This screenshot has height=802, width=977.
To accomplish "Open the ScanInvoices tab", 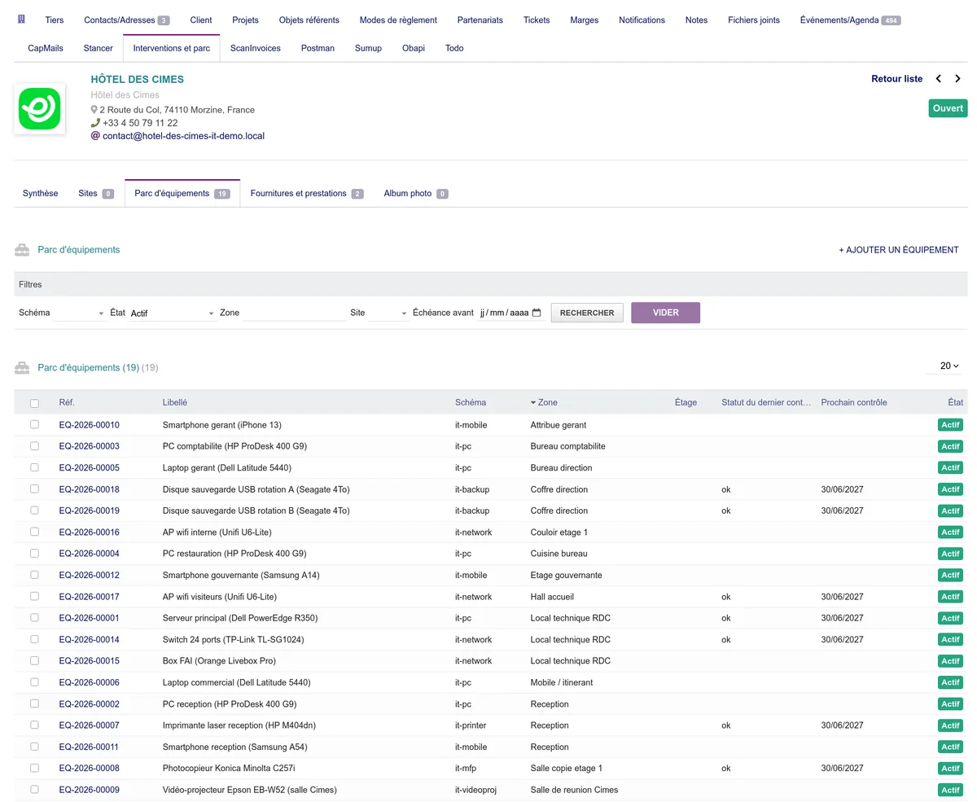I will pos(256,48).
